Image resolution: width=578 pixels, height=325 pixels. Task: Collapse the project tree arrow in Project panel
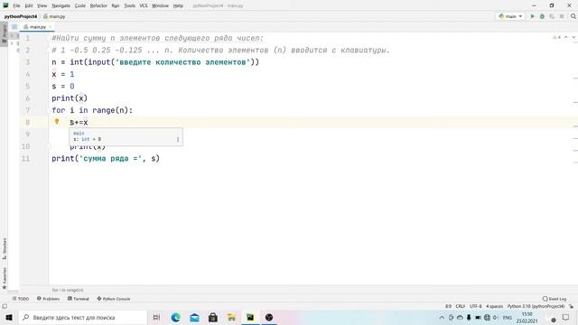[x=12, y=36]
